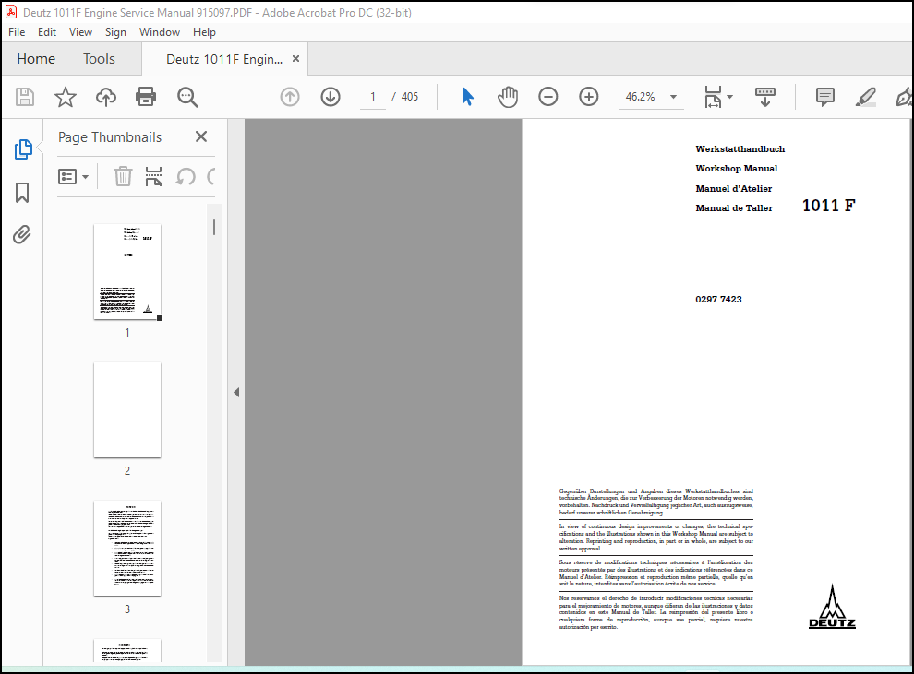
Task: Open the Edit menu
Action: (x=47, y=32)
